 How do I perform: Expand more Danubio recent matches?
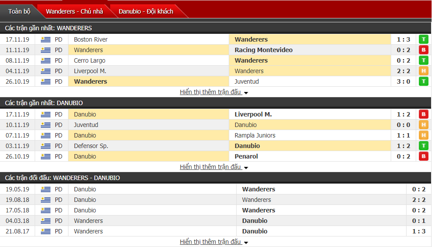[214, 167]
